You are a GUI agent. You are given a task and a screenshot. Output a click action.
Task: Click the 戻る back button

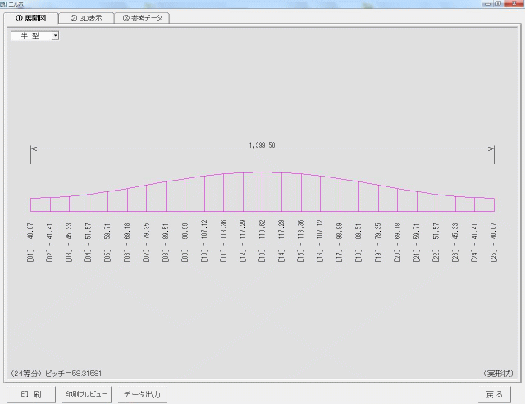(494, 394)
